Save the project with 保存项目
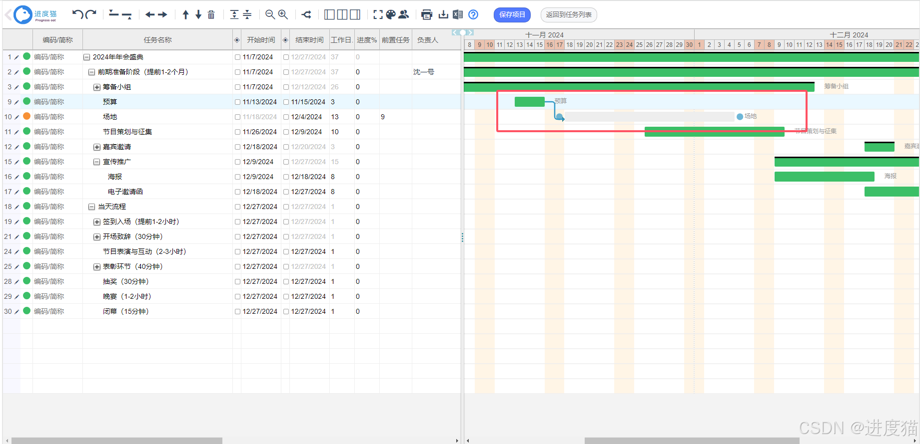 [x=512, y=14]
